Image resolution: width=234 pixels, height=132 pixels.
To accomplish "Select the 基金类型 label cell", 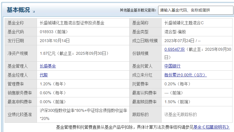I will (145, 32).
